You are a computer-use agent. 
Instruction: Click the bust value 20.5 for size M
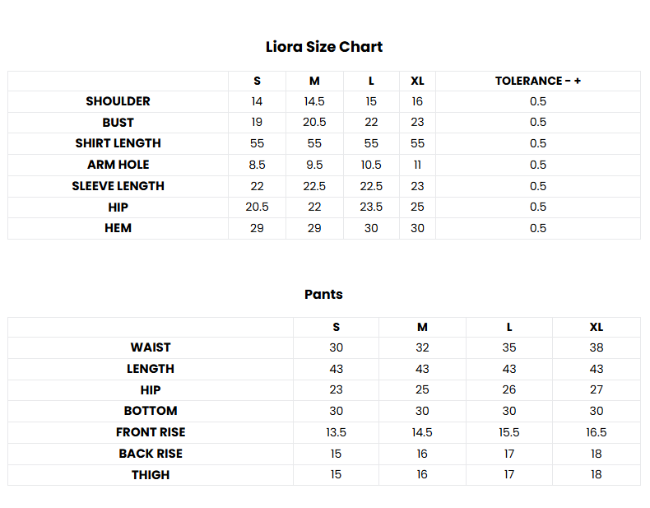pyautogui.click(x=314, y=123)
